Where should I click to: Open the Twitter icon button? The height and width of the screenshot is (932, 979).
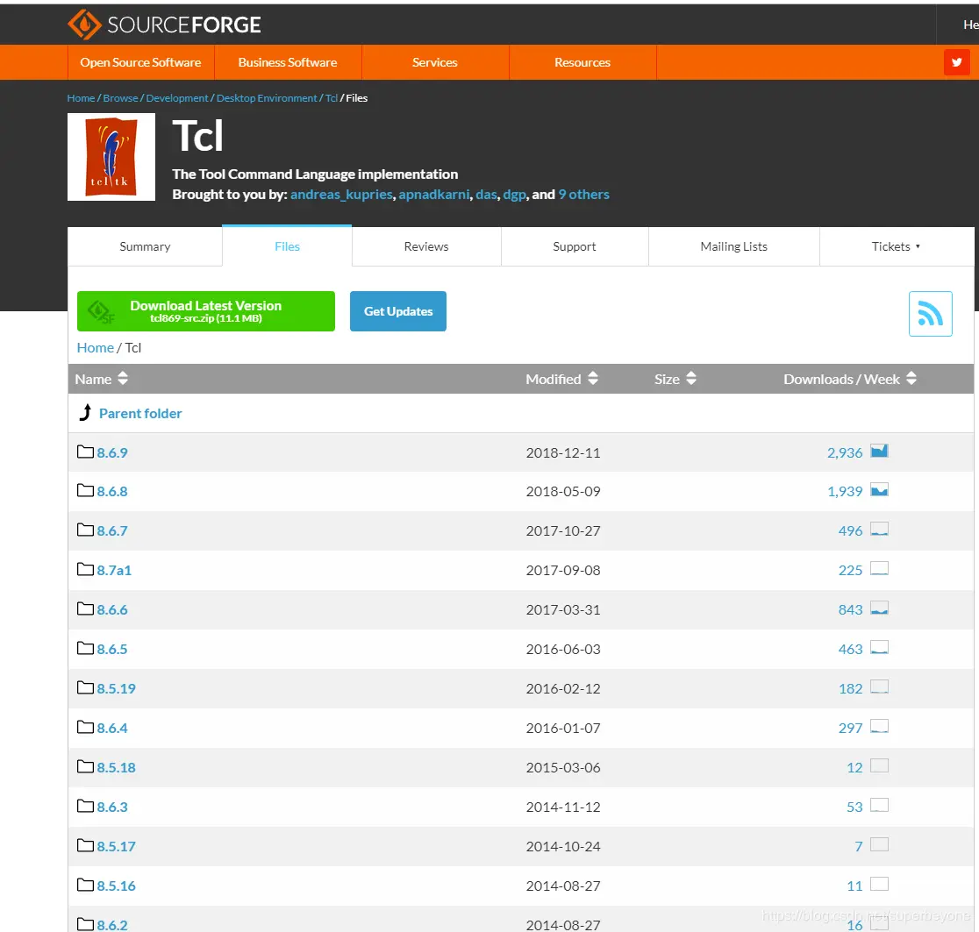tap(956, 61)
